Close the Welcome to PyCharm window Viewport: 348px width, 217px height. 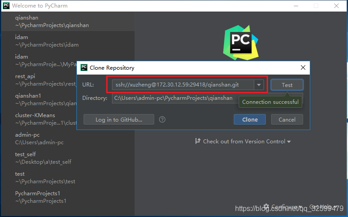coord(336,6)
